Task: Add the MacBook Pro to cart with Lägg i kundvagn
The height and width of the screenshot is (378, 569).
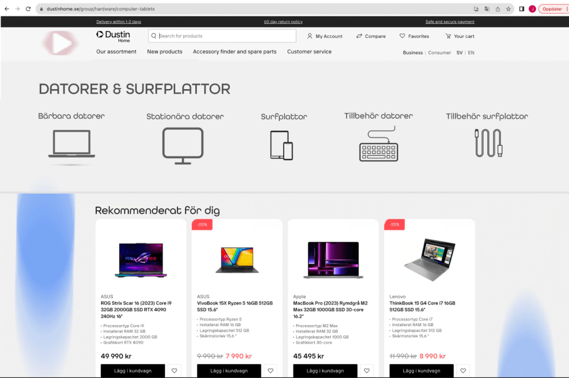Action: pos(325,371)
